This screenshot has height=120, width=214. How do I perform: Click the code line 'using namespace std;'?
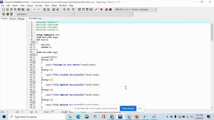48,35
